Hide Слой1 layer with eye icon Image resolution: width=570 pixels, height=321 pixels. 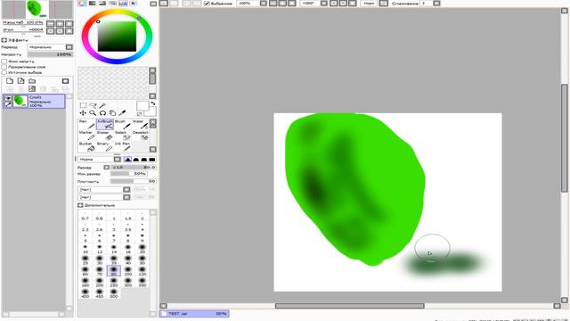[8, 98]
